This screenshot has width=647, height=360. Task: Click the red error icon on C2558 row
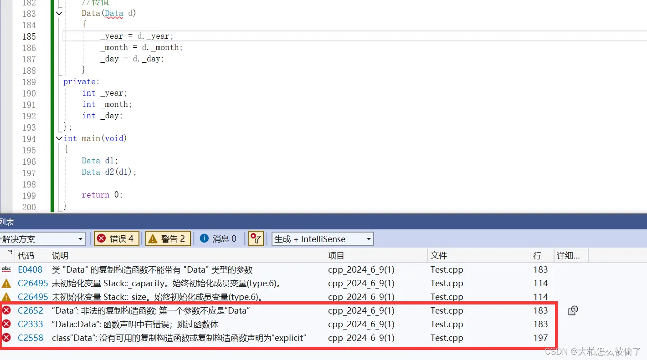(6, 338)
